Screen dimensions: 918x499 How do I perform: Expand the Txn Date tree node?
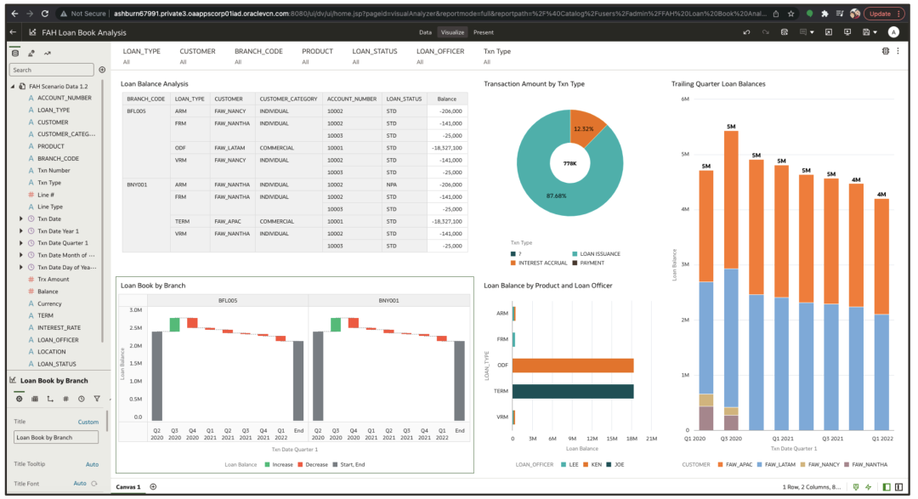[21, 219]
